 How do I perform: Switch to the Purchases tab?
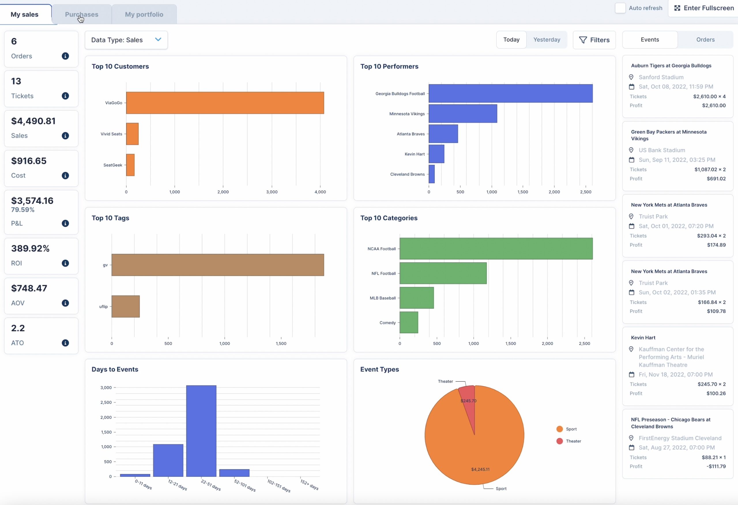81,14
